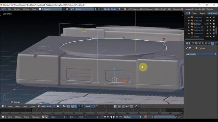Viewport: 218px width, 122px height.
Task: Select Cylinder.002 in the outliner
Action: [x=199, y=30]
